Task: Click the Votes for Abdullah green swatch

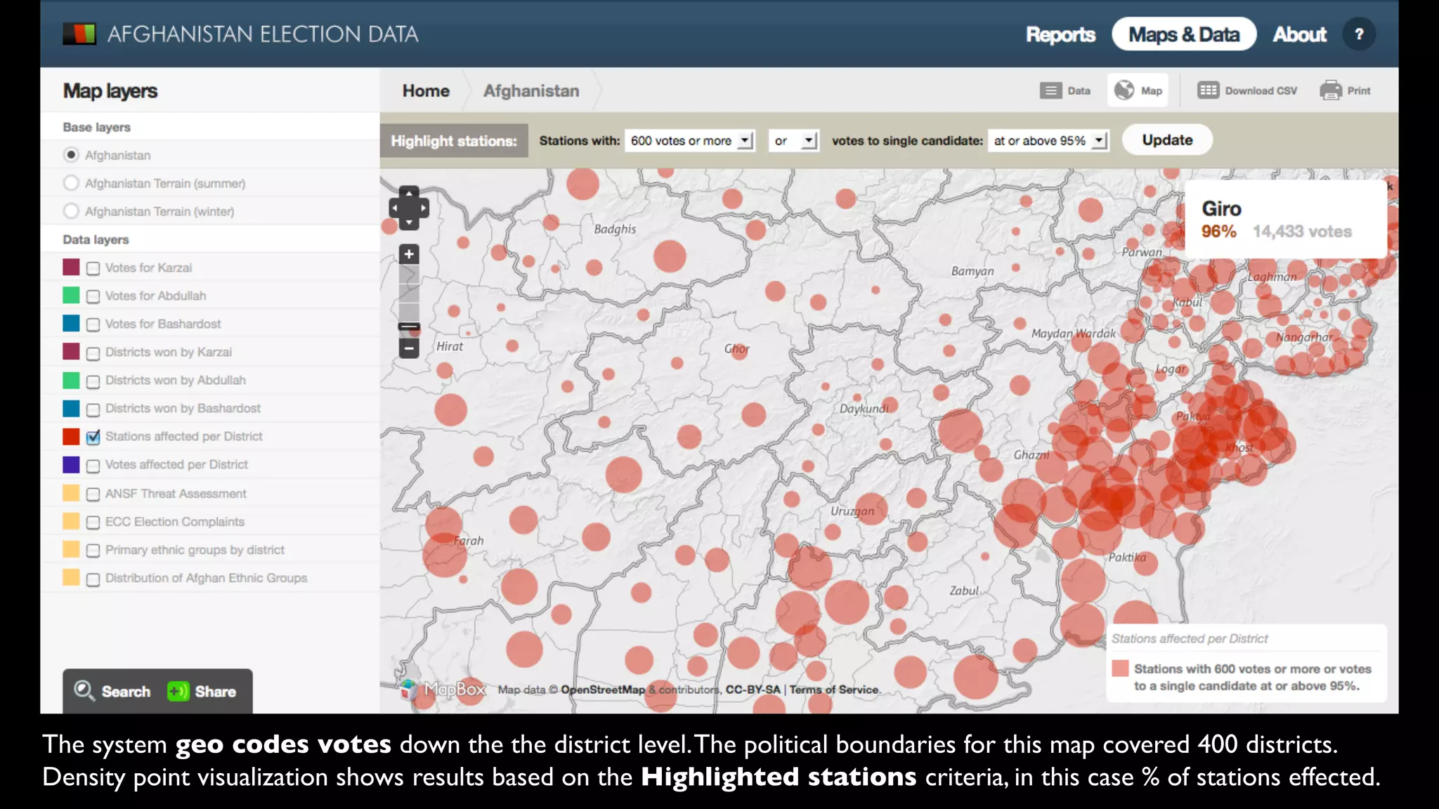Action: tap(71, 295)
